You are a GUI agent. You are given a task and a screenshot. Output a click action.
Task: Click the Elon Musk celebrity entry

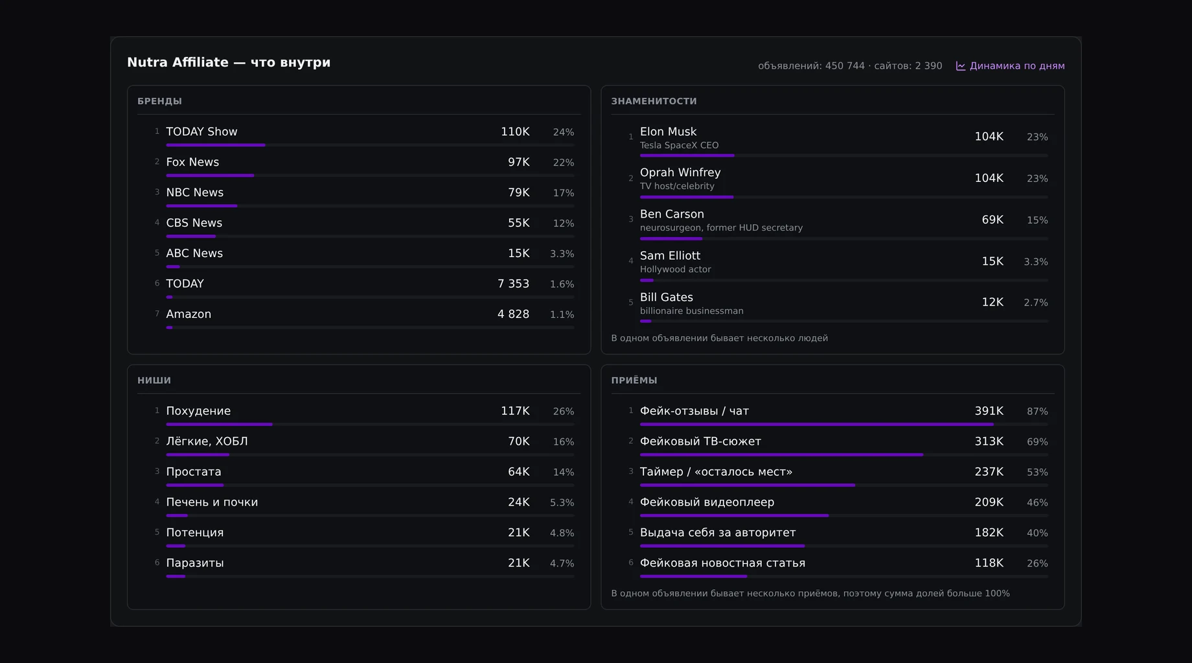(x=838, y=140)
